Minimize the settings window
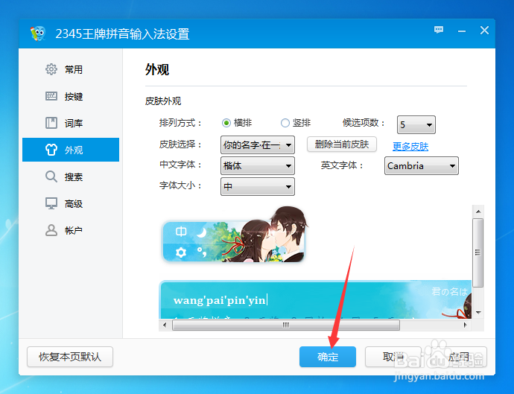This screenshot has height=394, width=514. pos(462,31)
